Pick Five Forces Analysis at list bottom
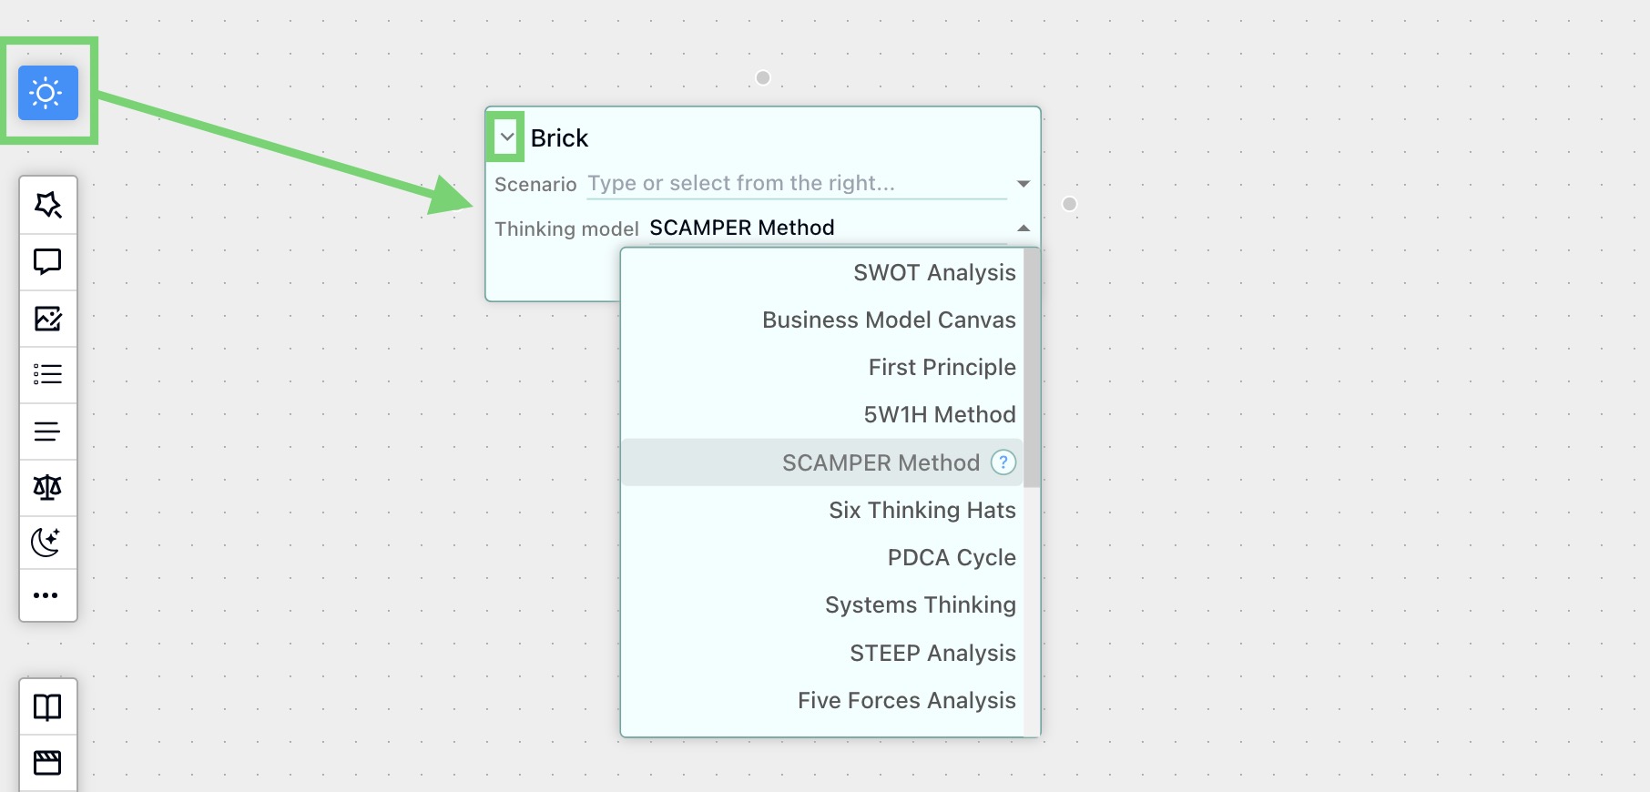 click(905, 700)
